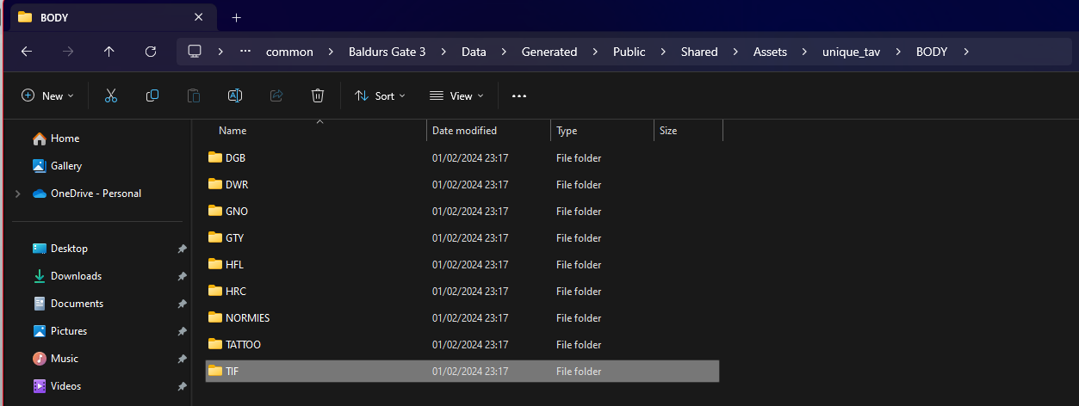Image resolution: width=1079 pixels, height=406 pixels.
Task: Select the TATTOO folder
Action: (x=243, y=345)
